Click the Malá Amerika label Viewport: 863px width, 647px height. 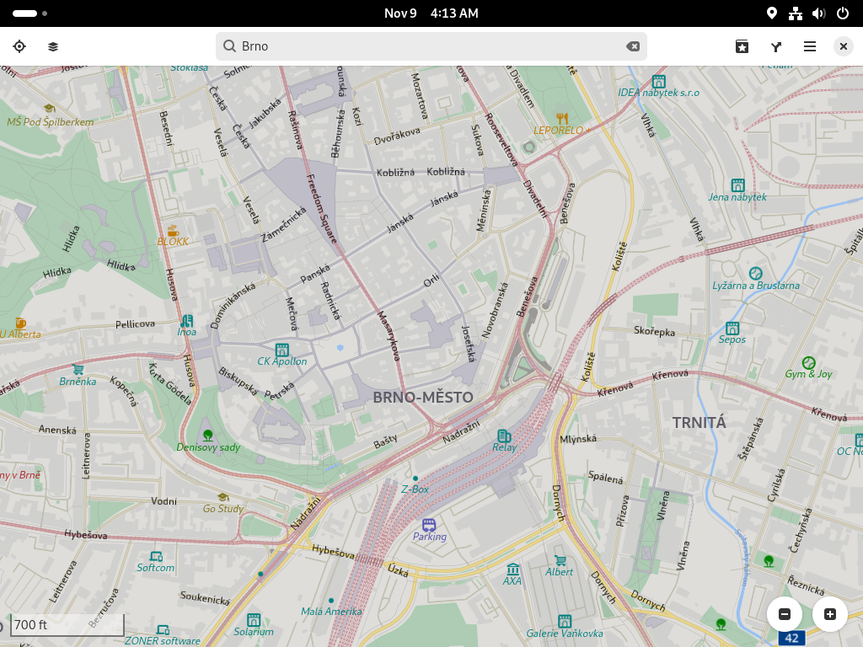coord(331,612)
